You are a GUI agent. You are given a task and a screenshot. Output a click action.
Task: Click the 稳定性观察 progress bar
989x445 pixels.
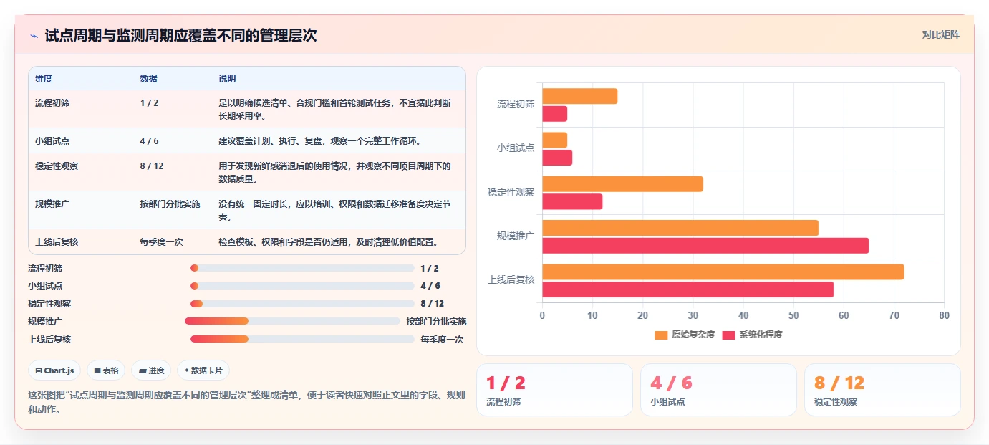pos(302,304)
